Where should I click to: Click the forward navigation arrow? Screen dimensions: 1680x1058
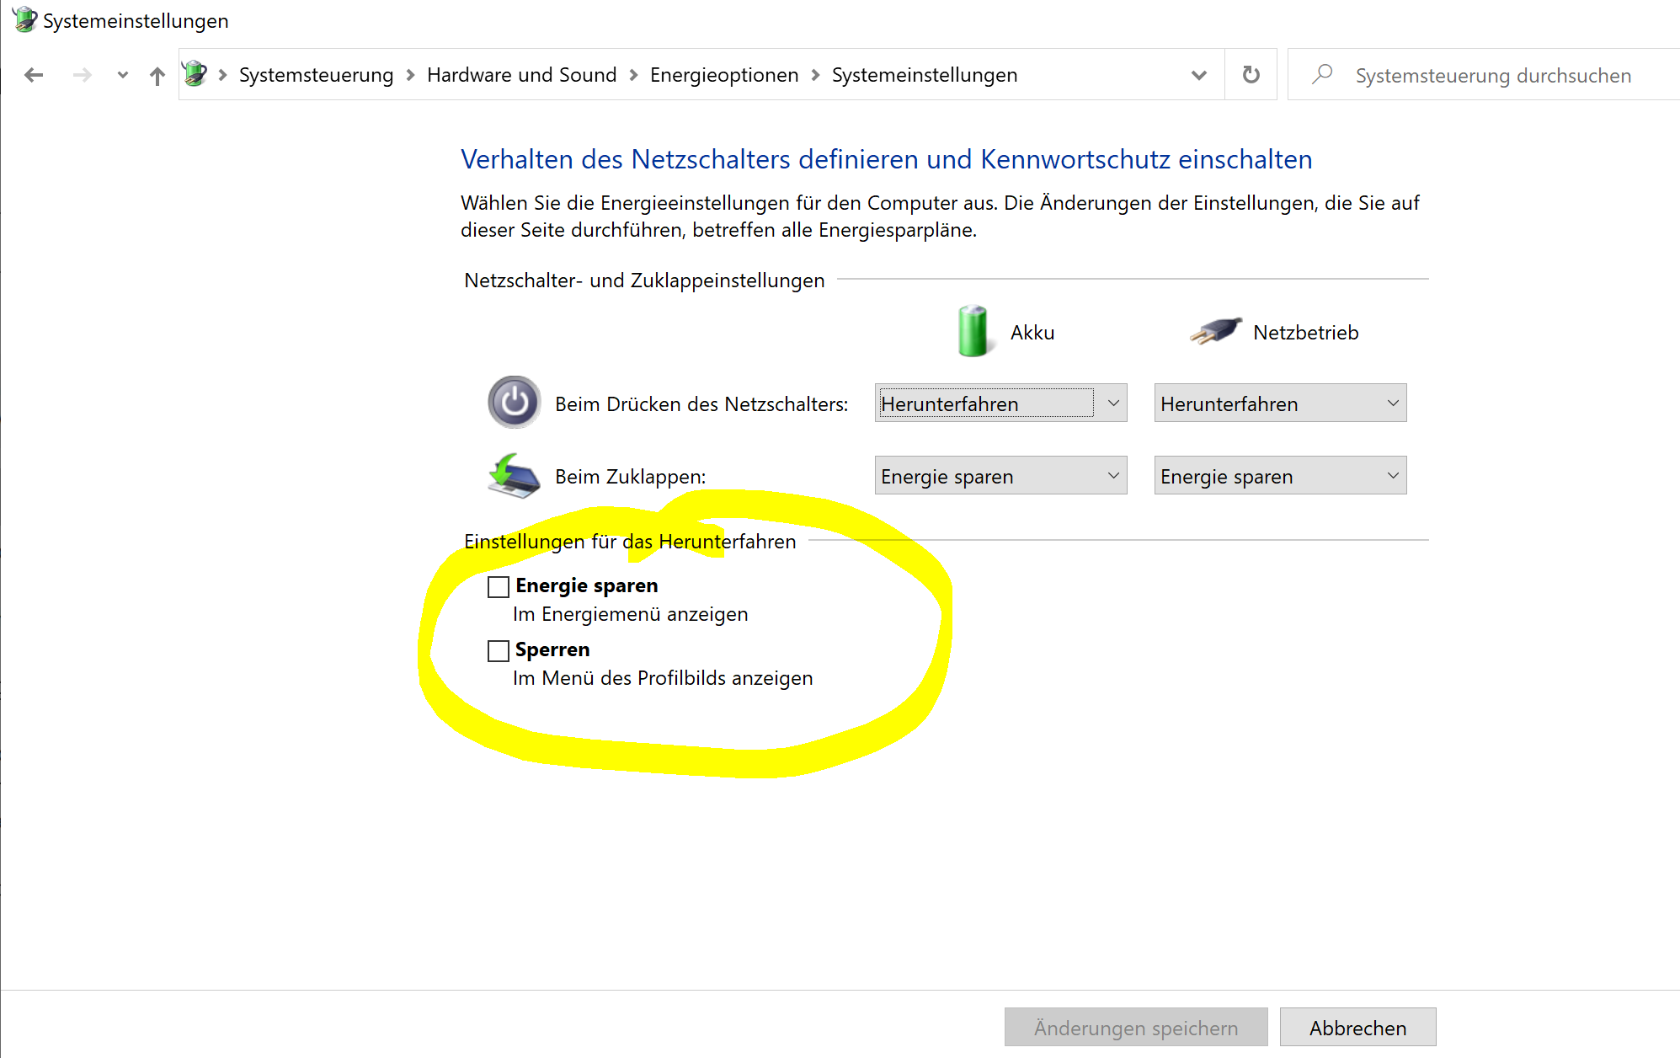pyautogui.click(x=82, y=75)
